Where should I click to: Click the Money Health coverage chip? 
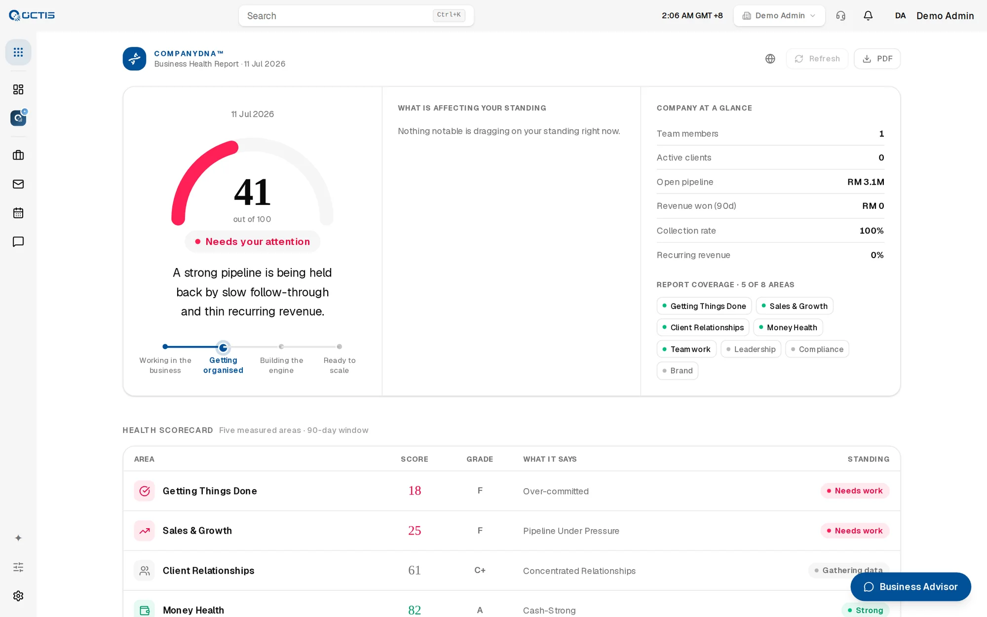pos(788,327)
